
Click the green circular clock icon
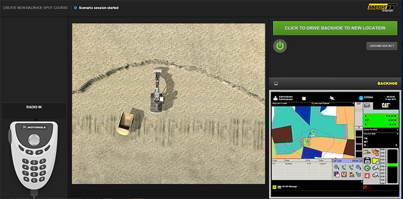coord(368,168)
